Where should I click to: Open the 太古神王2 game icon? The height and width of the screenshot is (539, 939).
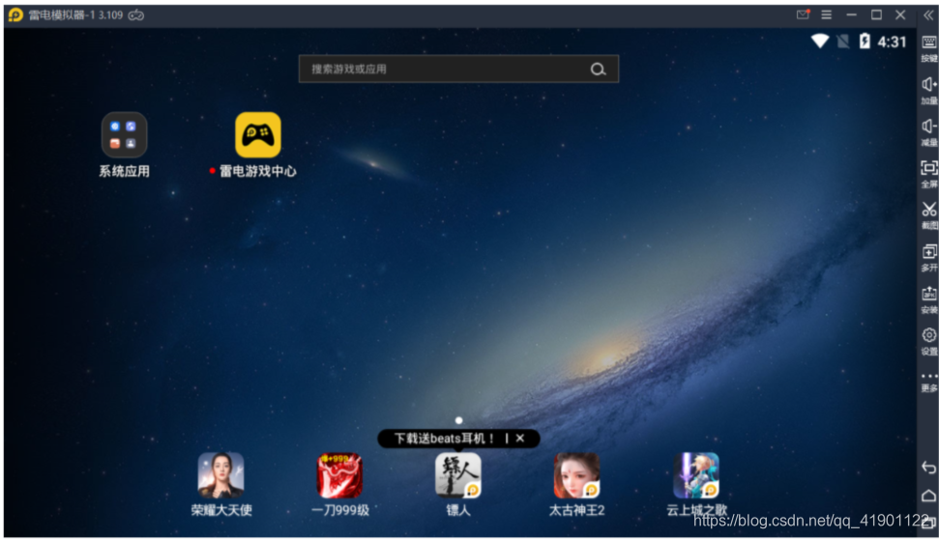pos(576,475)
